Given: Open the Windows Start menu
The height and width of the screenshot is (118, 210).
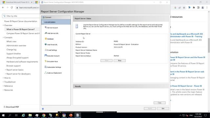Looking at the screenshot, I should click(x=3, y=115).
